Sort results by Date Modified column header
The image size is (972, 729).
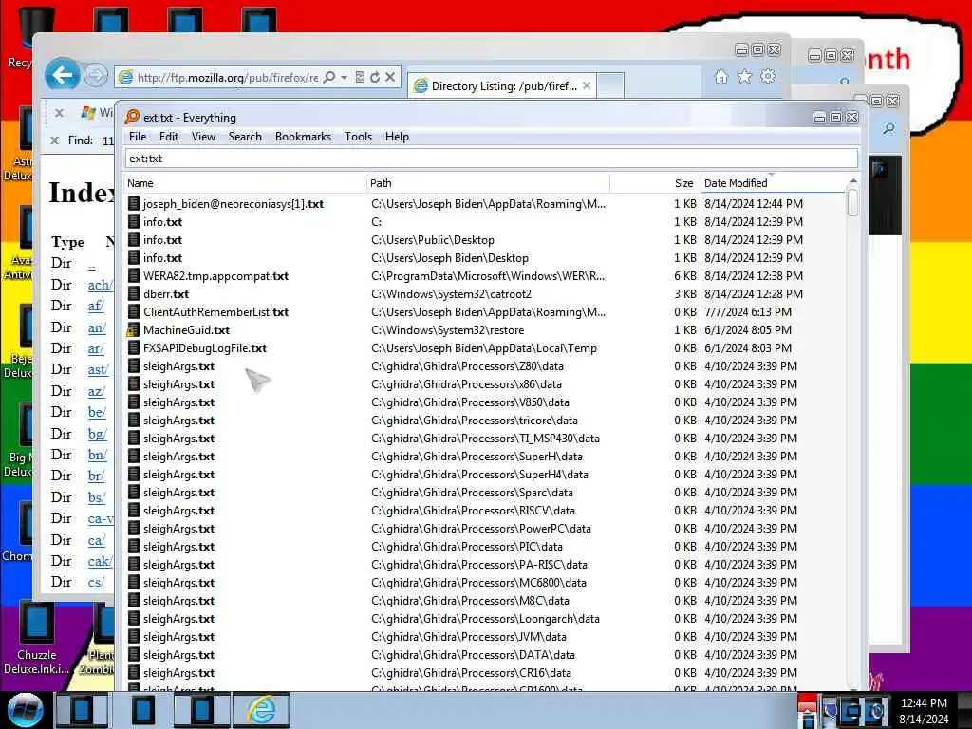[x=773, y=183]
